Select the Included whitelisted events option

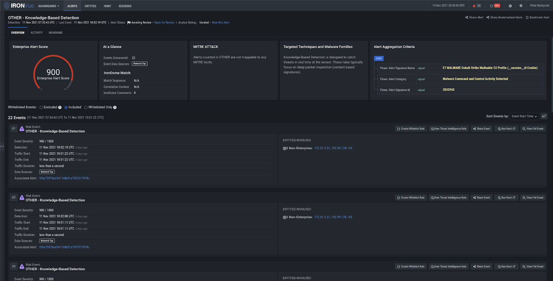(x=66, y=107)
